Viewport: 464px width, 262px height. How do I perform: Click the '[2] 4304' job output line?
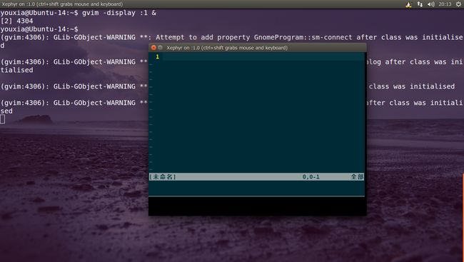pyautogui.click(x=17, y=21)
